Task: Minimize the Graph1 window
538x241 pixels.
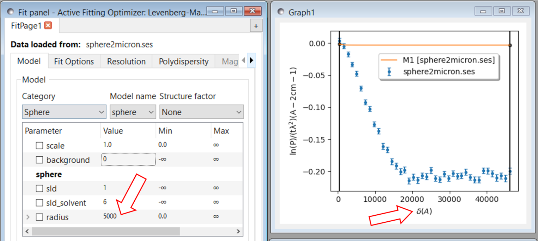Action: (x=483, y=11)
